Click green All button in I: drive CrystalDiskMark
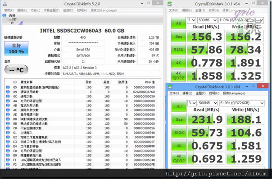This screenshot has width=272, height=179. pyautogui.click(x=178, y=23)
